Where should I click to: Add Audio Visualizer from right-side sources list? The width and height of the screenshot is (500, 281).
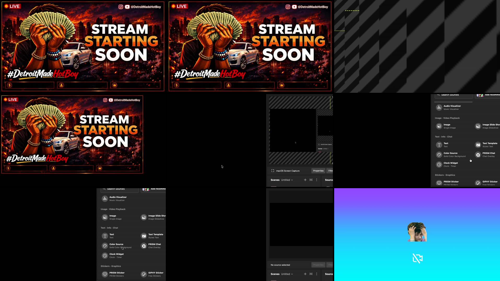point(448,107)
